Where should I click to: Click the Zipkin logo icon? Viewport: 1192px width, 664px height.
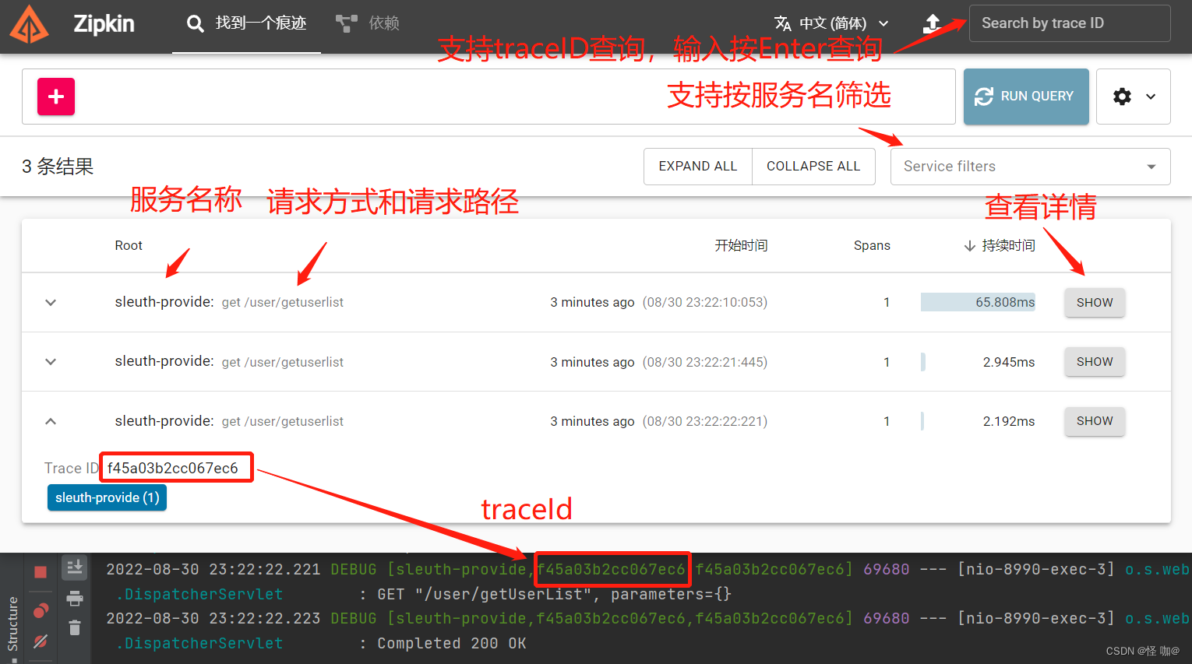click(x=29, y=24)
